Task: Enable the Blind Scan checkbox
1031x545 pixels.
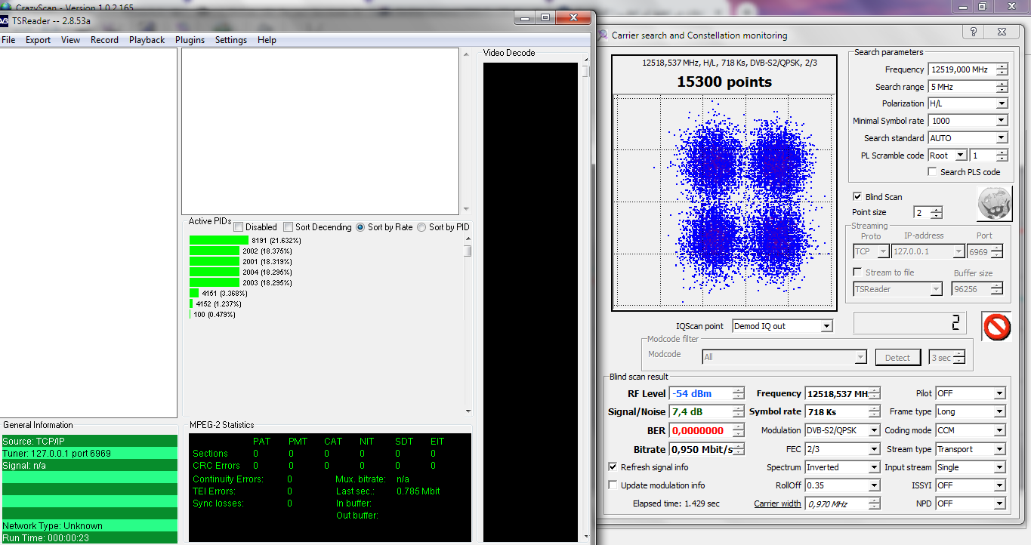Action: pyautogui.click(x=857, y=197)
